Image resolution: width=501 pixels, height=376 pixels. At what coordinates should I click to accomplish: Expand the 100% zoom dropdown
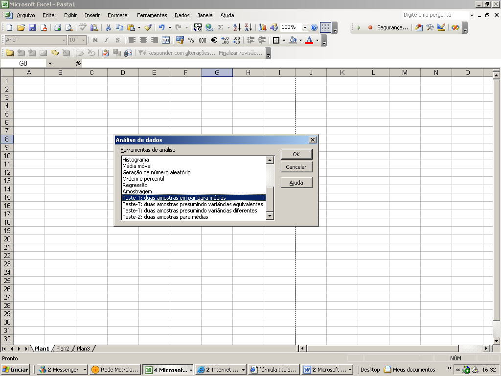click(305, 27)
